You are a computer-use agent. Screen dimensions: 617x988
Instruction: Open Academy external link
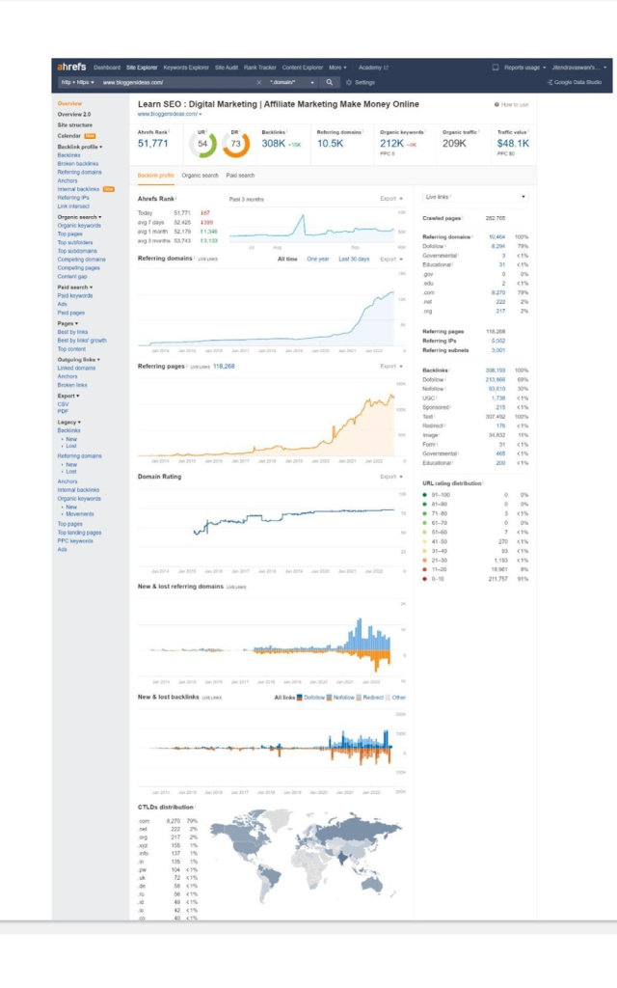coord(373,68)
